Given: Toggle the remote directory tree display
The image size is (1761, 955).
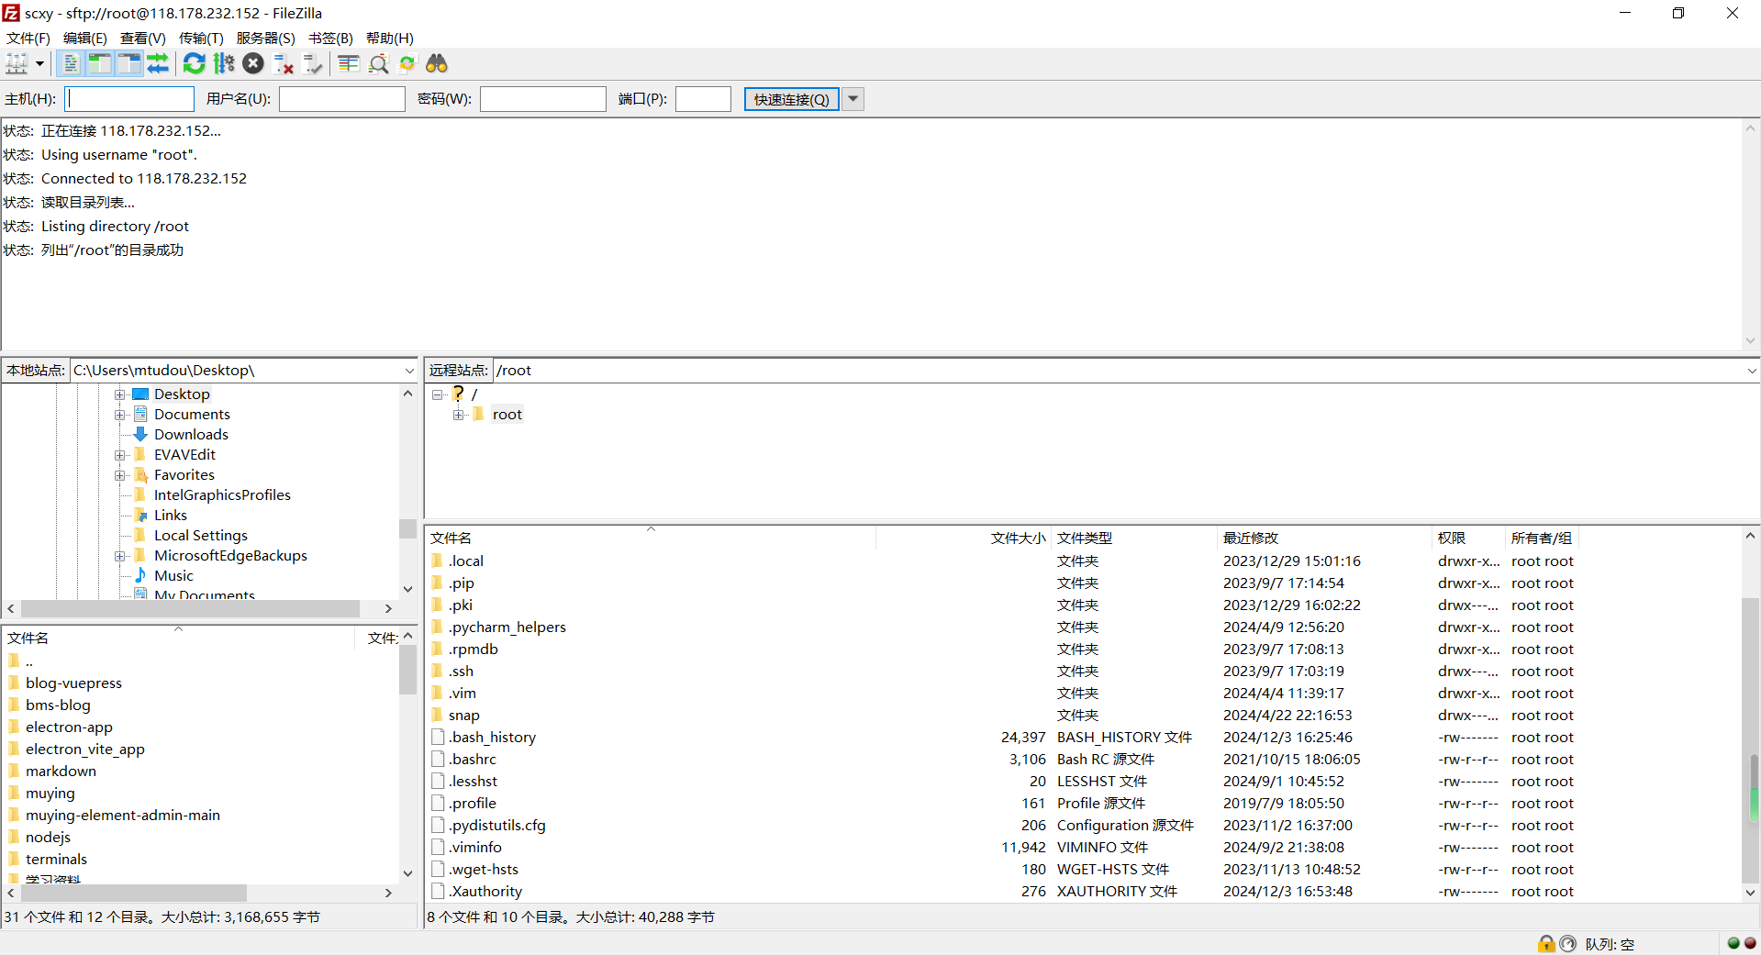Looking at the screenshot, I should tap(129, 63).
